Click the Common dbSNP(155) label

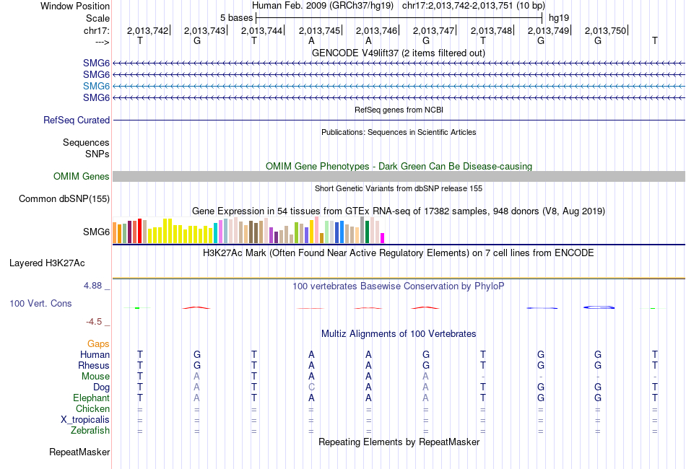pyautogui.click(x=64, y=199)
